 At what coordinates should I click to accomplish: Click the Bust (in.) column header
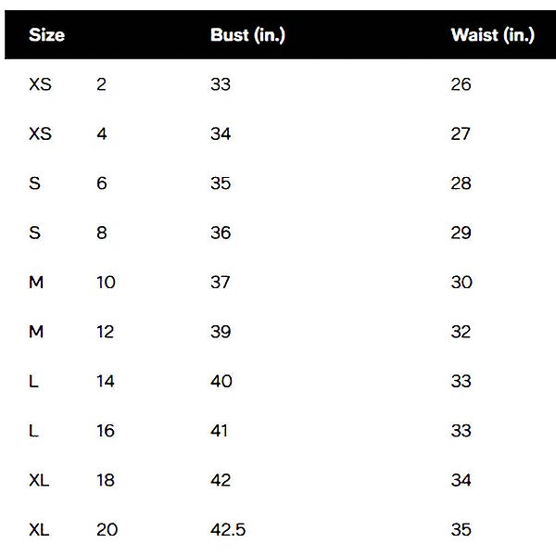coord(247,35)
